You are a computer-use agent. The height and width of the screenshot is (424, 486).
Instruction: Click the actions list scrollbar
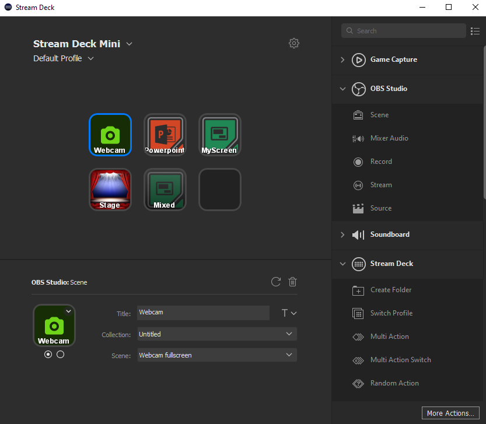[x=484, y=122]
